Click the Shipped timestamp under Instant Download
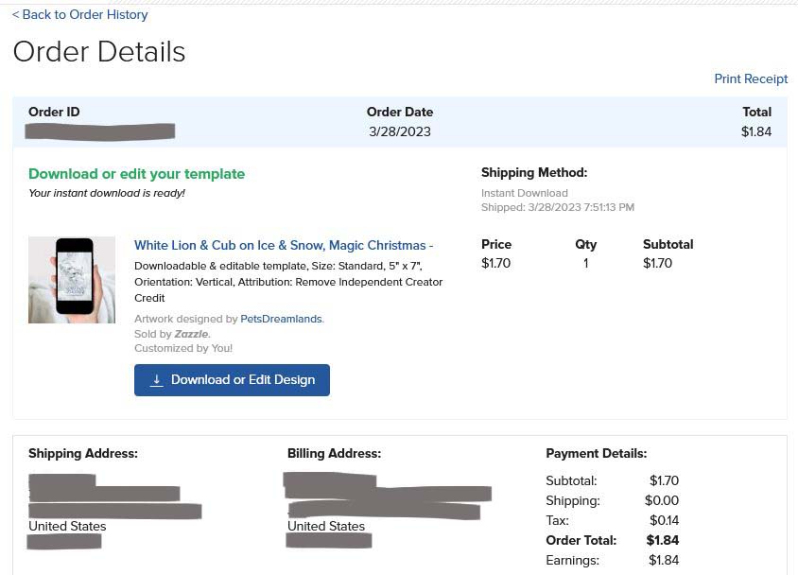 558,208
